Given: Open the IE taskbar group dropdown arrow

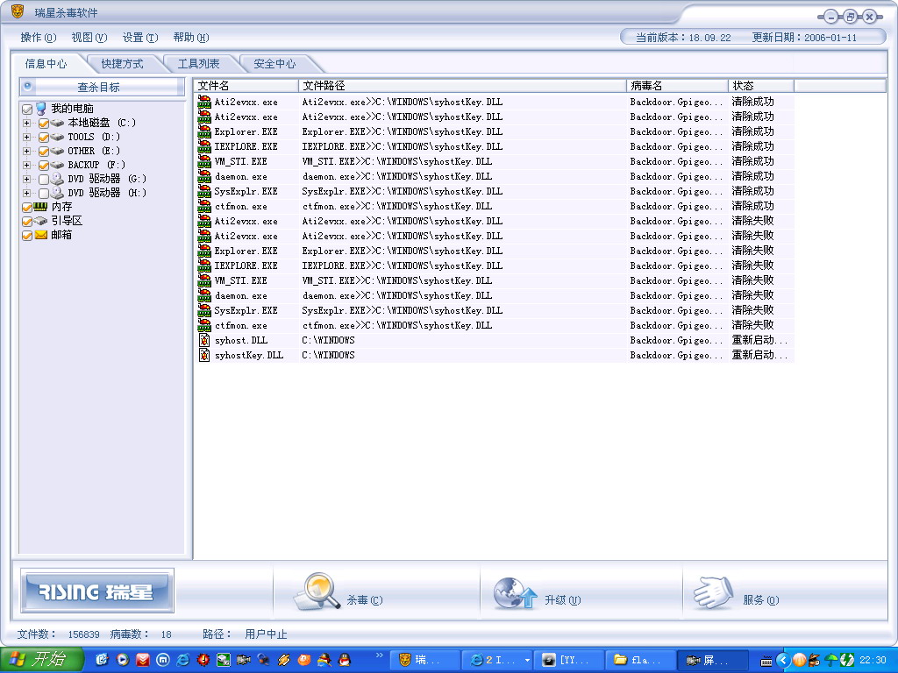Looking at the screenshot, I should [x=527, y=661].
